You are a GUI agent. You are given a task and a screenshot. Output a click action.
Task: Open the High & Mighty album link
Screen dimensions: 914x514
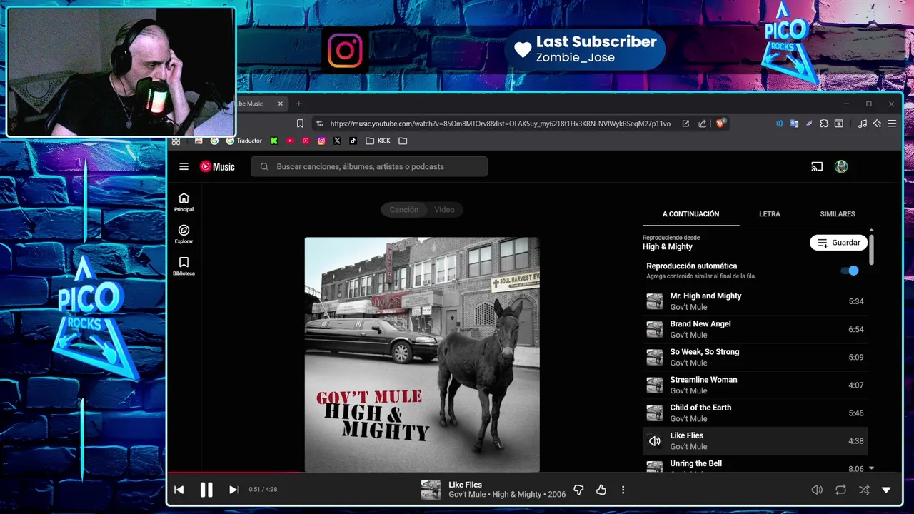[517, 494]
